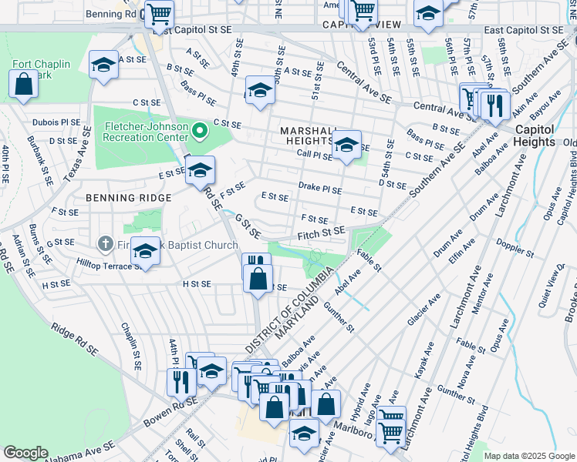
Task: Open the Map data ©2025 Google attribution
Action: [529, 456]
